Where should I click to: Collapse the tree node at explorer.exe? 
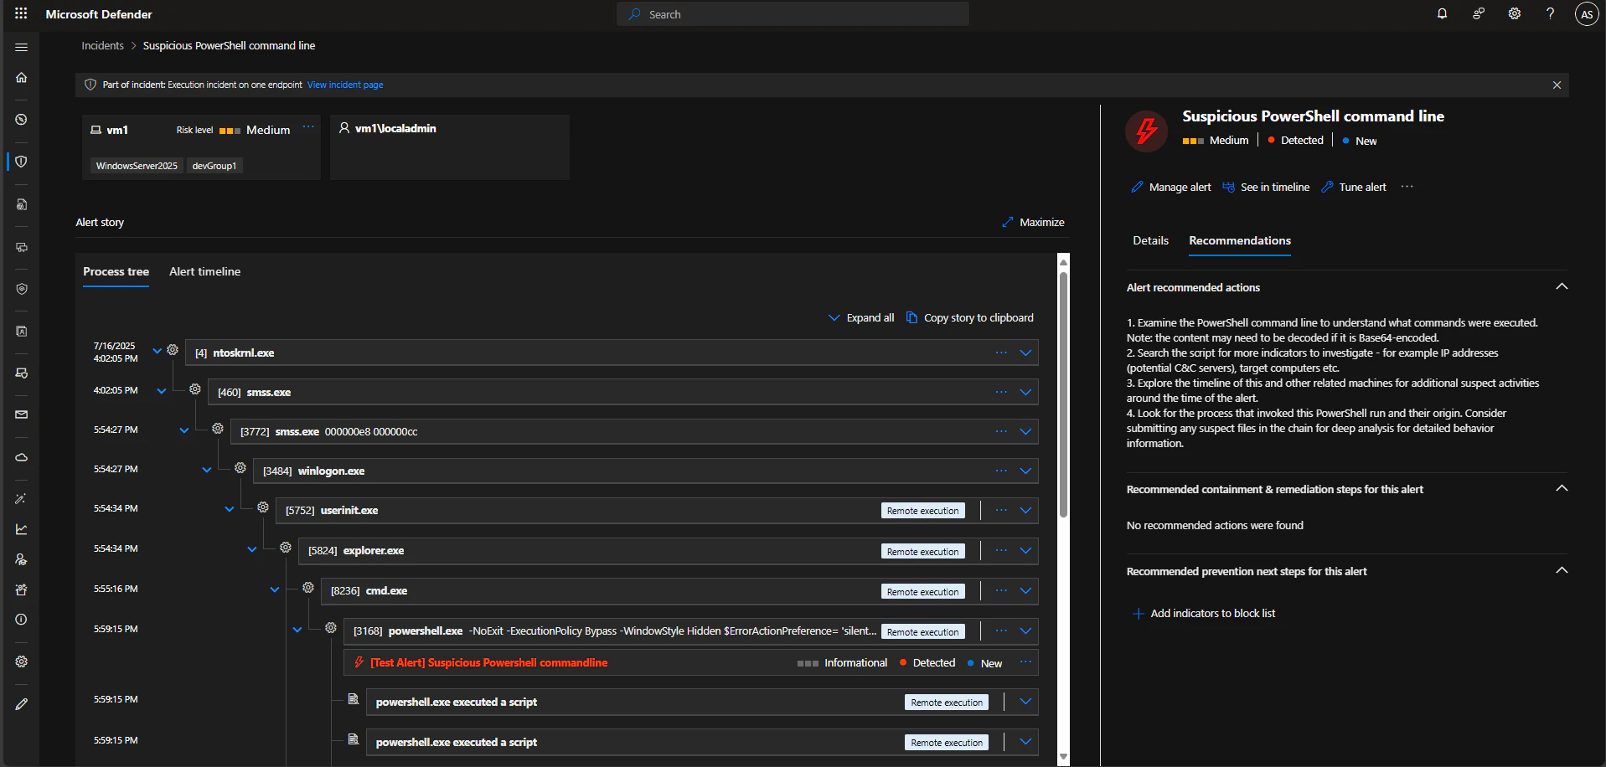(x=252, y=549)
